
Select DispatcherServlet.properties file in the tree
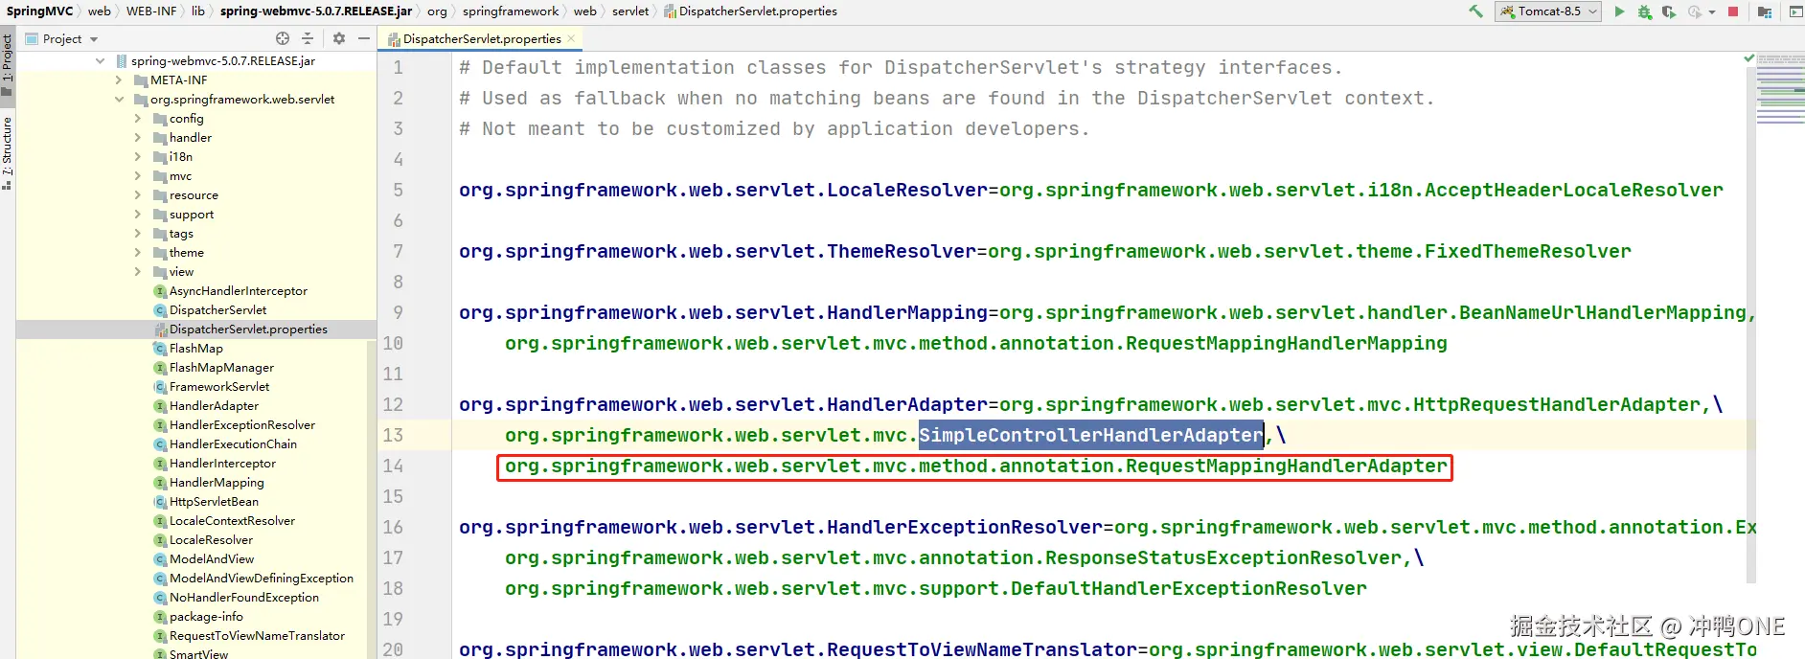point(248,329)
